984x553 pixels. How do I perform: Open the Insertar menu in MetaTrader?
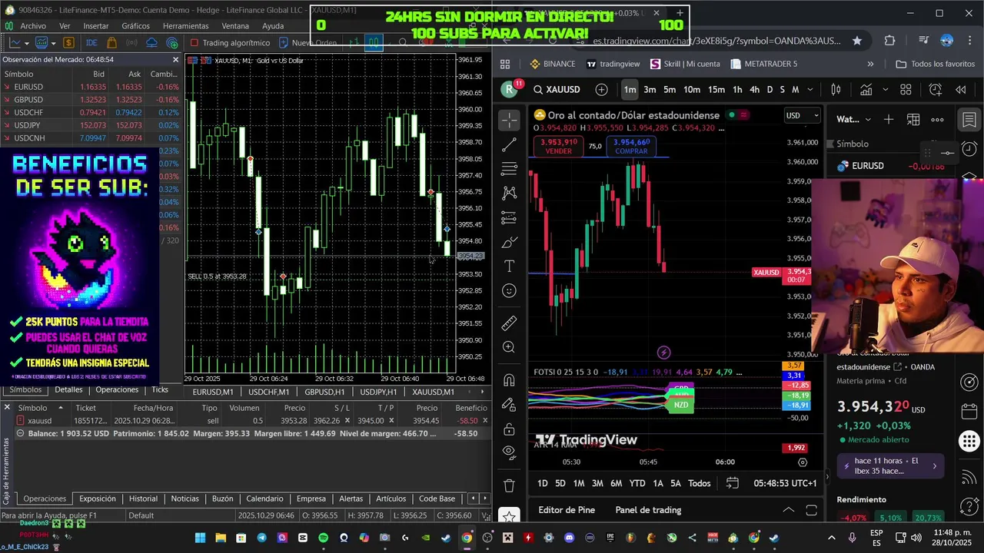pyautogui.click(x=95, y=25)
